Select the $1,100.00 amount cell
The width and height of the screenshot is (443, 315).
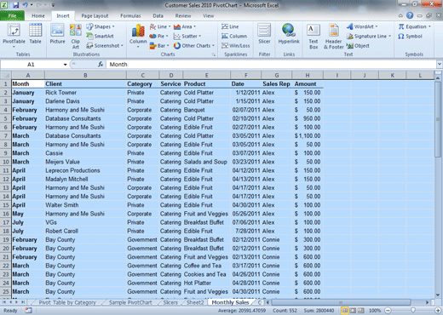pyautogui.click(x=308, y=135)
